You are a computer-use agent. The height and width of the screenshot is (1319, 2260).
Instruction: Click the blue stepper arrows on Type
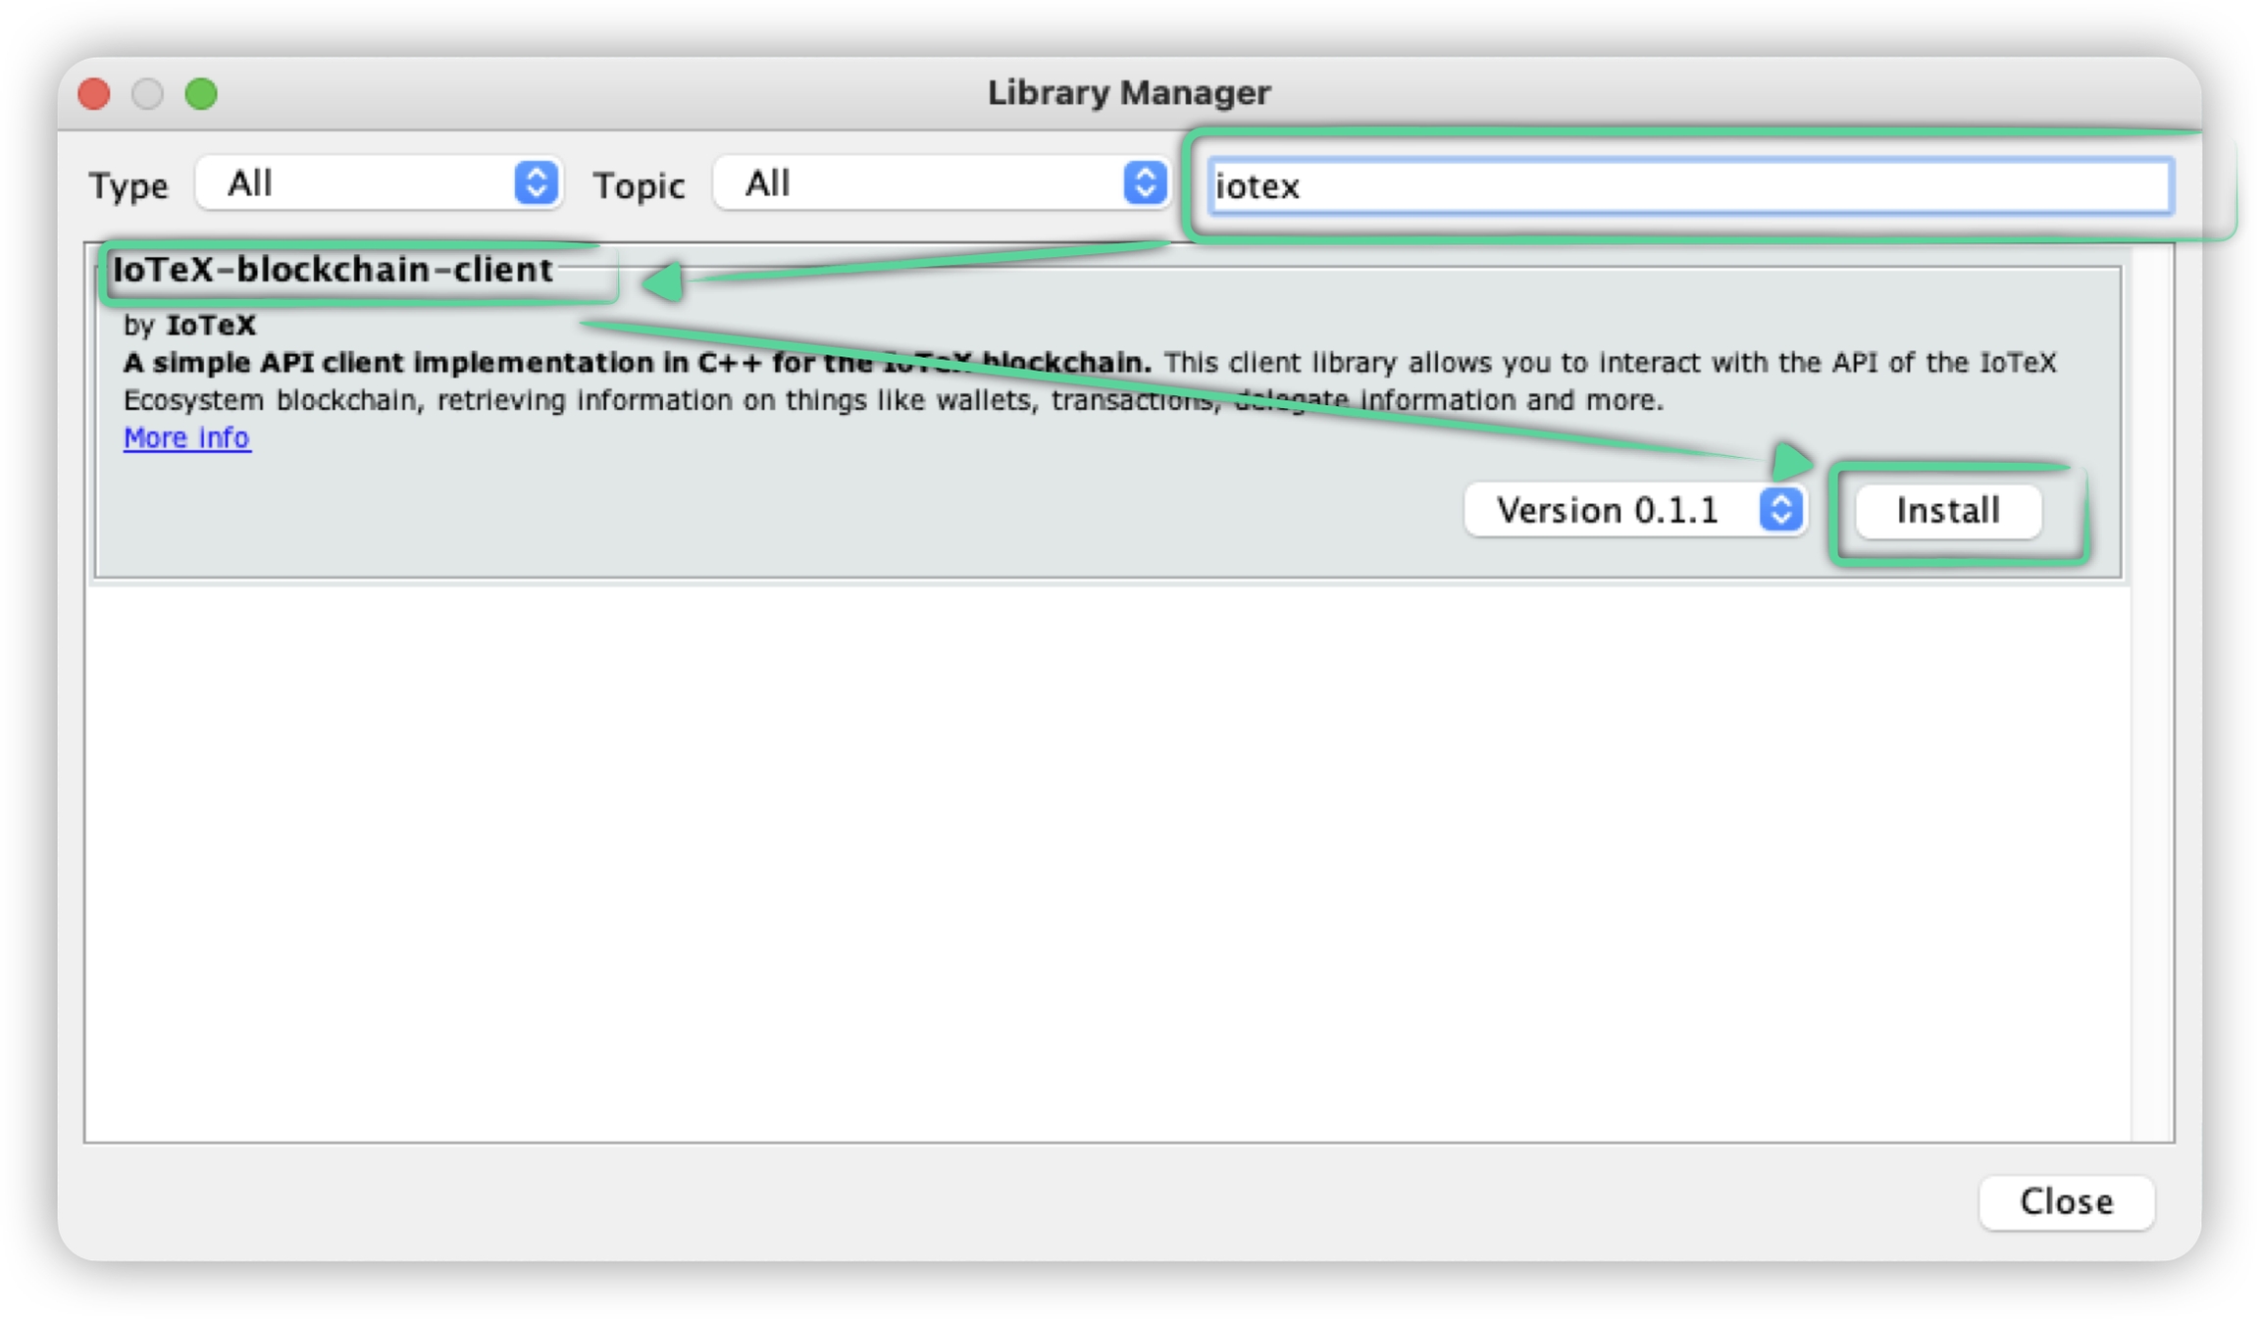pos(536,183)
